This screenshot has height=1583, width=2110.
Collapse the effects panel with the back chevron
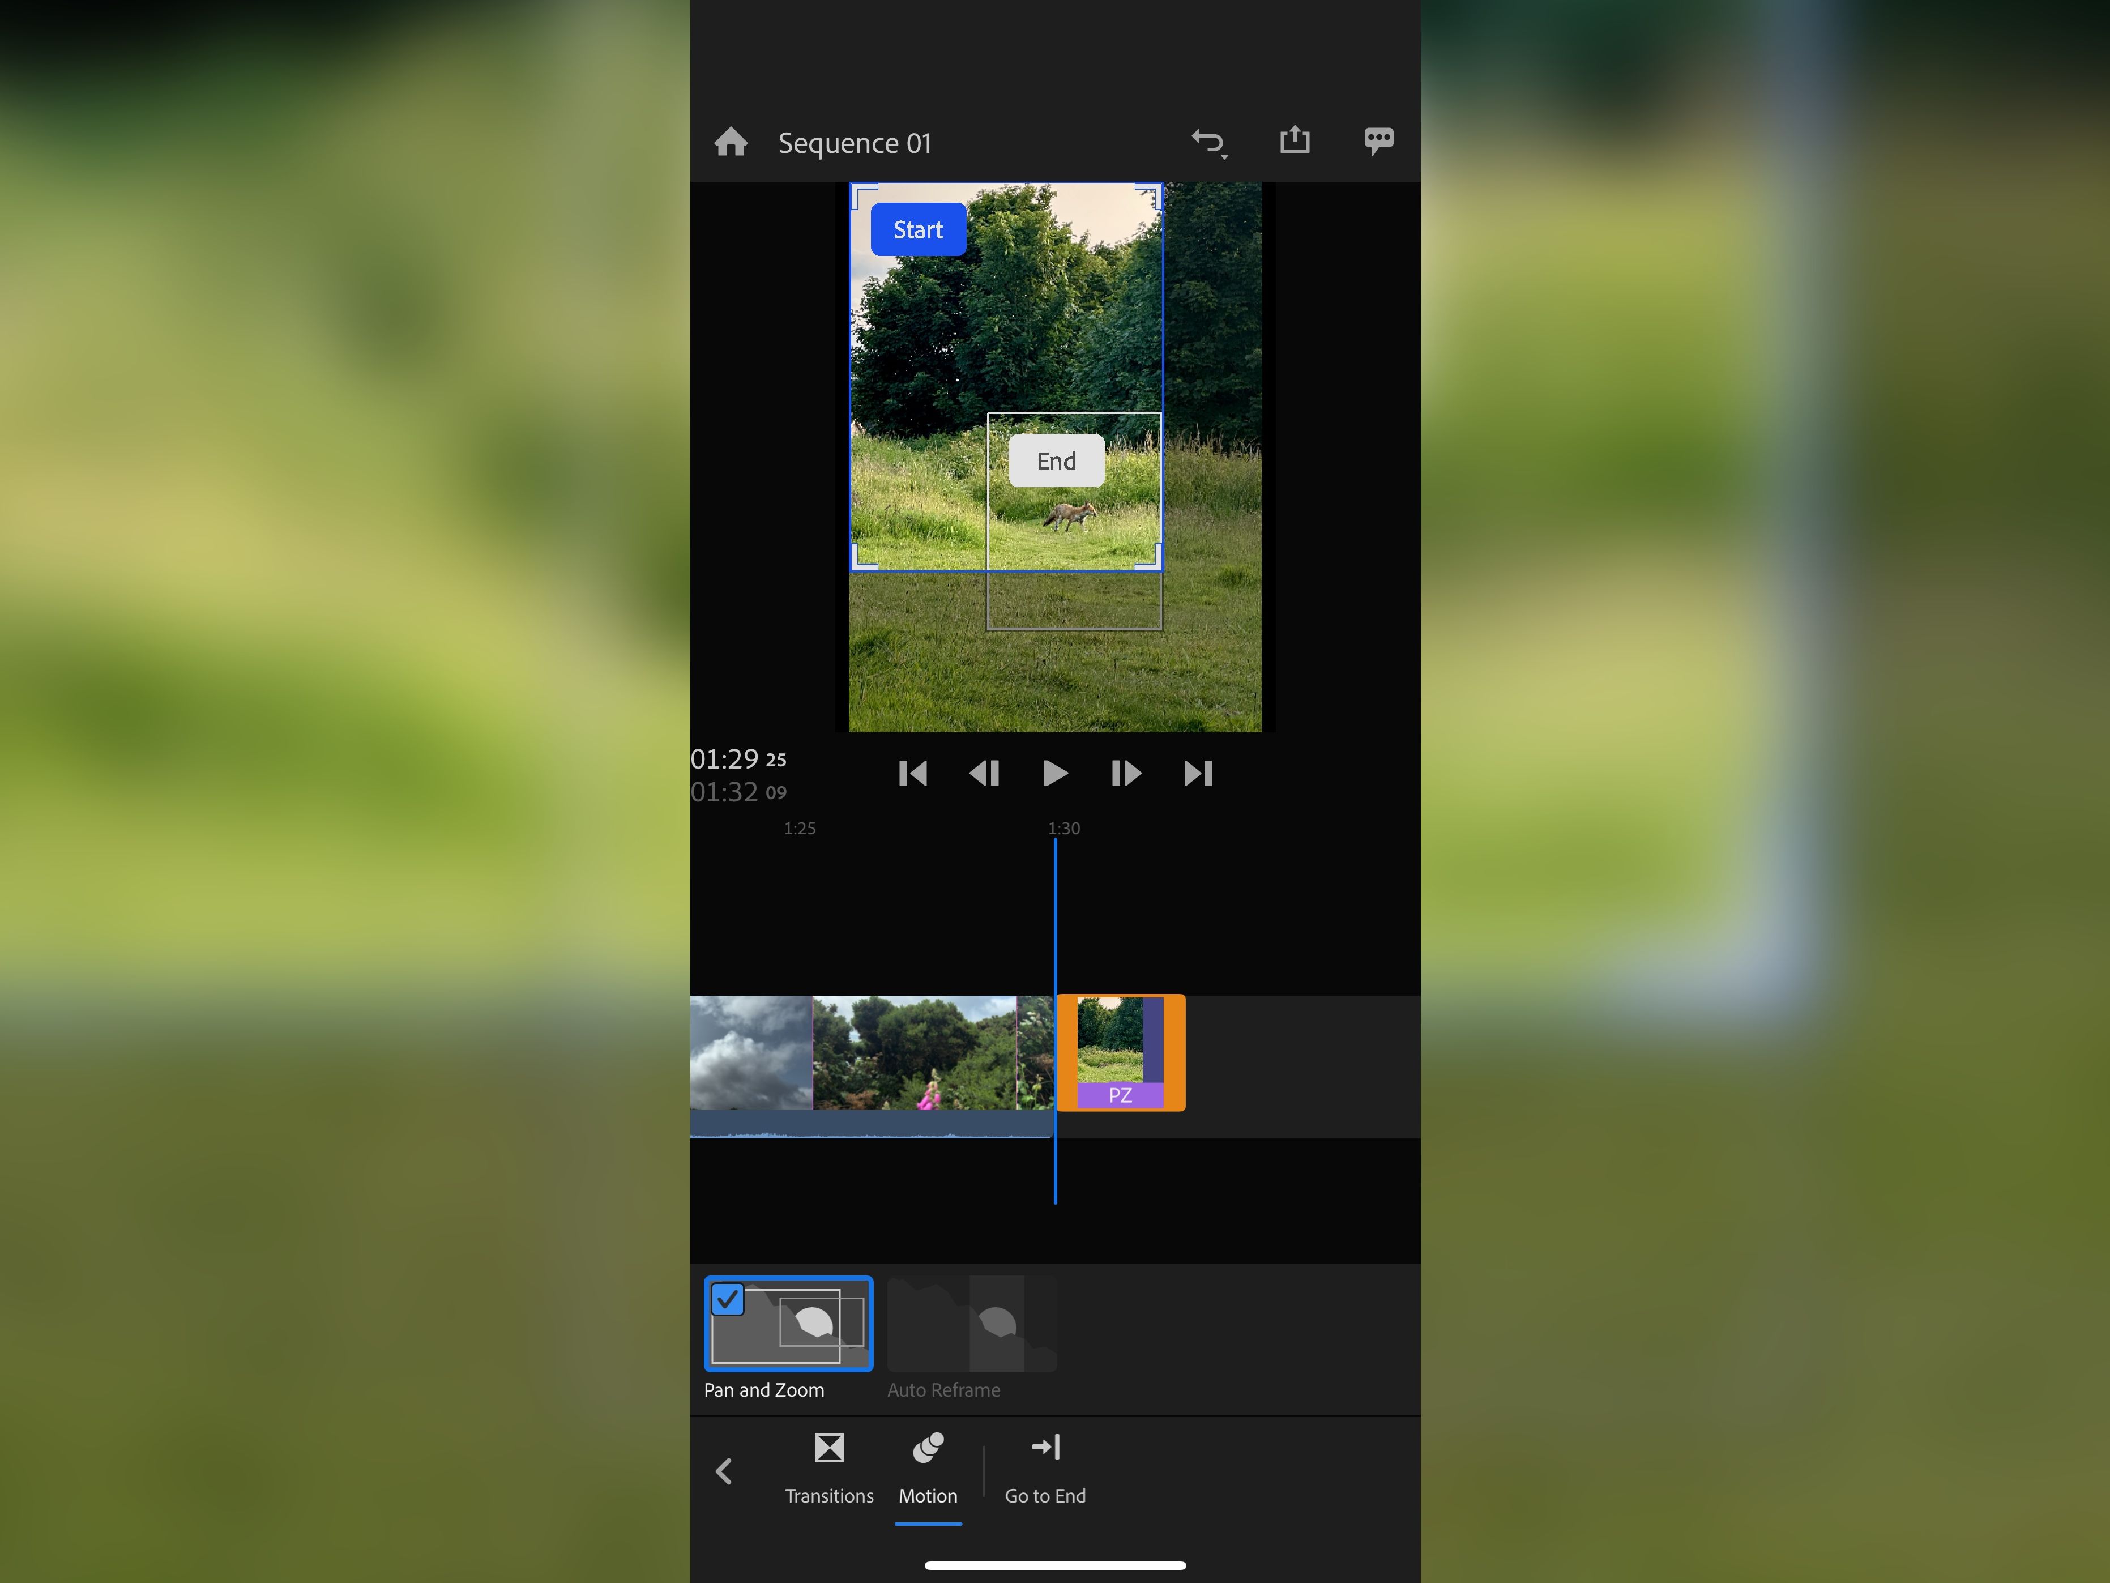(723, 1473)
